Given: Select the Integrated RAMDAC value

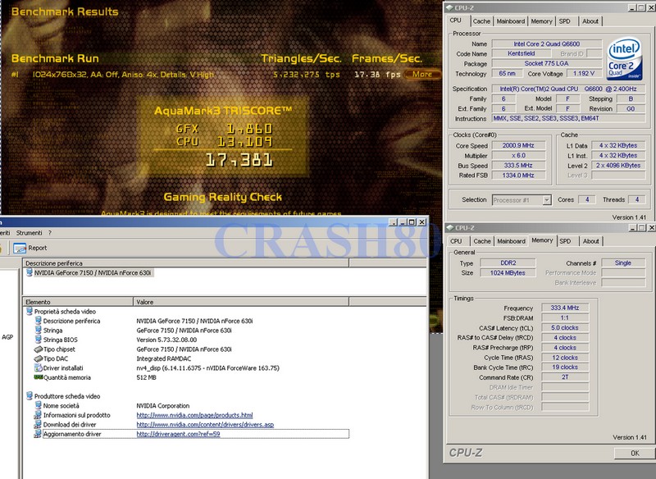Looking at the screenshot, I should (x=163, y=358).
